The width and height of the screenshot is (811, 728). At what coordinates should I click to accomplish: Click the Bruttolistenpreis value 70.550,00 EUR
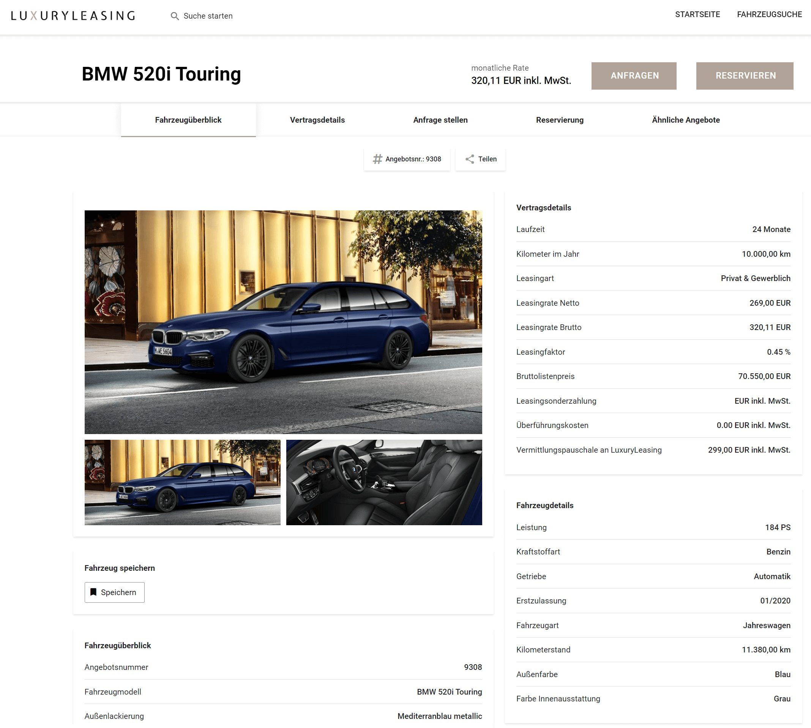pos(764,376)
